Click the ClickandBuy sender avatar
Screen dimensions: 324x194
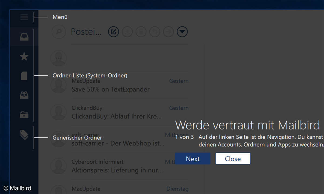[x=59, y=112]
